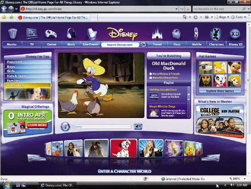The width and height of the screenshot is (251, 189).
Task: Open the Tinker Bell character thumbnail
Action: pyautogui.click(x=174, y=148)
